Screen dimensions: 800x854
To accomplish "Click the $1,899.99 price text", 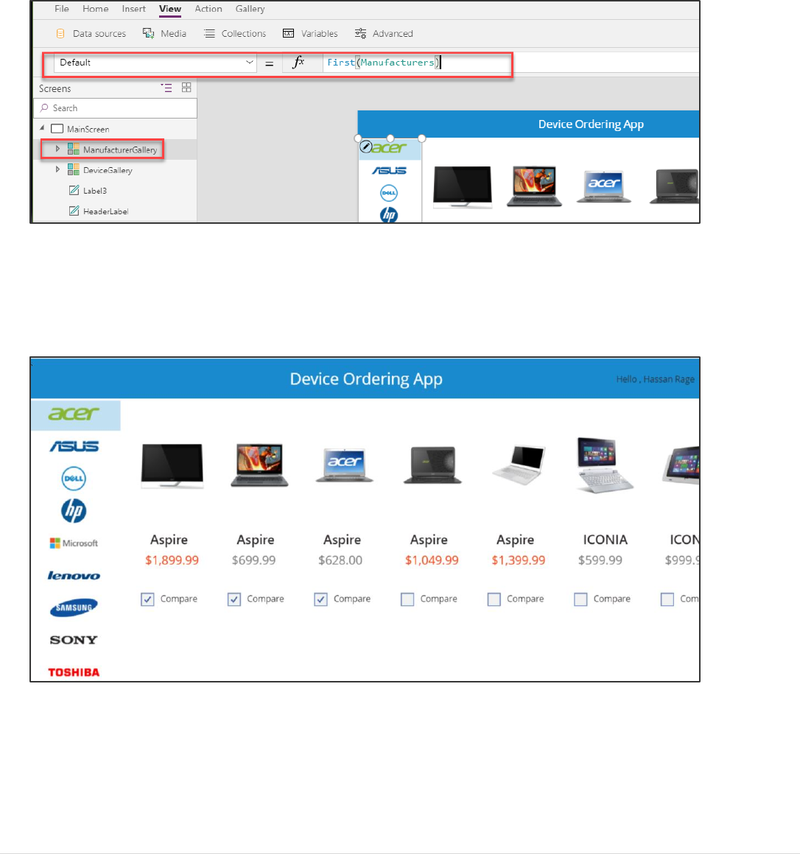I will tap(172, 560).
